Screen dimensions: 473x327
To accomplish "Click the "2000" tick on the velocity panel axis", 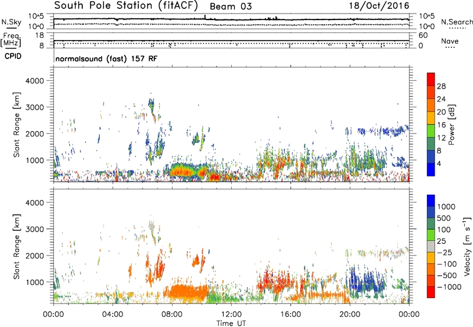I will [35, 256].
